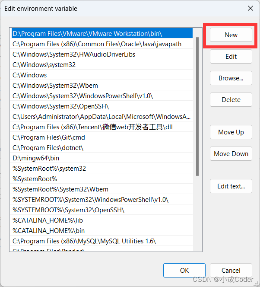The width and height of the screenshot is (260, 287).
Task: Click the Move Up button
Action: tap(231, 132)
